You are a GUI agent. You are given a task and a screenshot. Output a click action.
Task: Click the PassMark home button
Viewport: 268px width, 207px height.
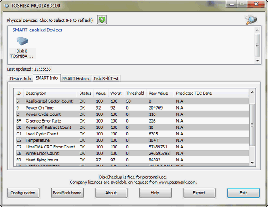(x=67, y=193)
